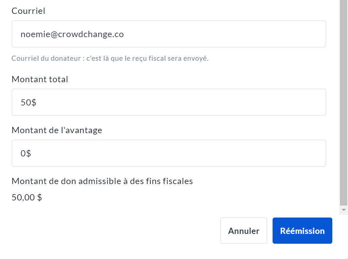Click the admissible donation amount label
Viewport: 348px width, 259px height.
coord(102,181)
